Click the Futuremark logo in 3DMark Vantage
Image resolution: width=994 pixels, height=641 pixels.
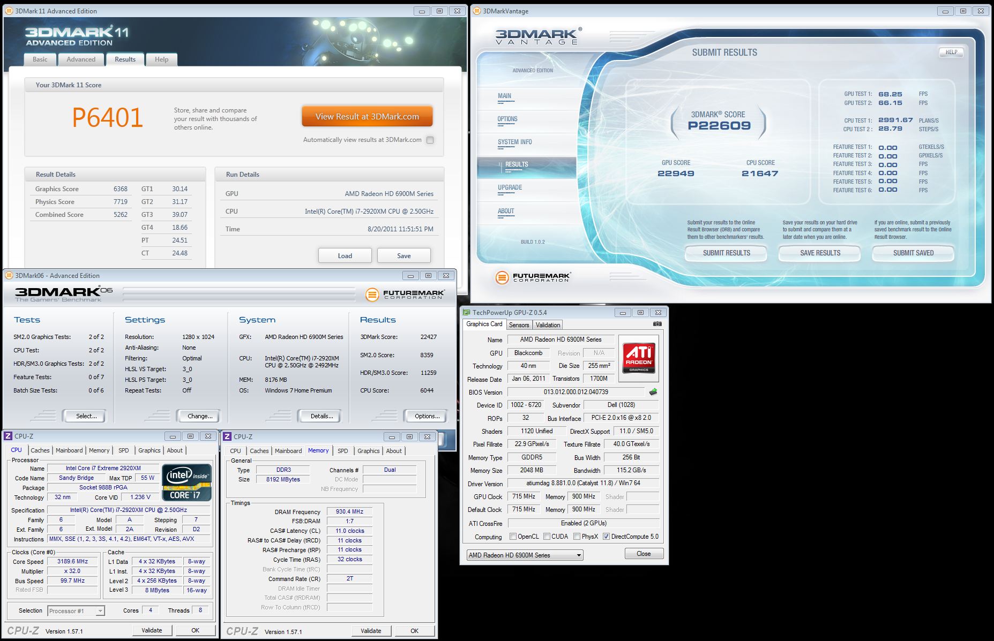(533, 277)
